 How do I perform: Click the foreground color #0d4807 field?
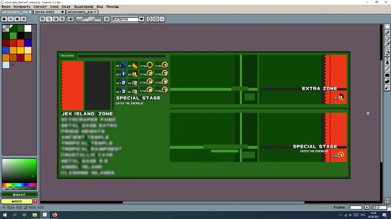click(x=19, y=195)
